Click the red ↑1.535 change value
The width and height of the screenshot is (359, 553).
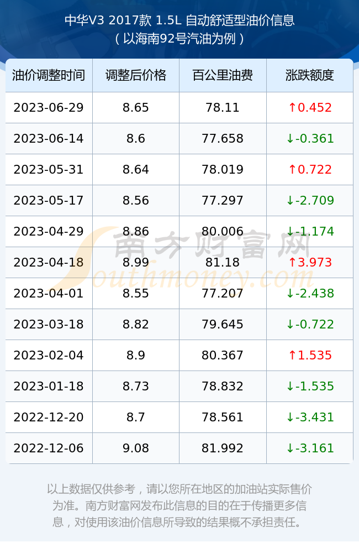tap(310, 355)
